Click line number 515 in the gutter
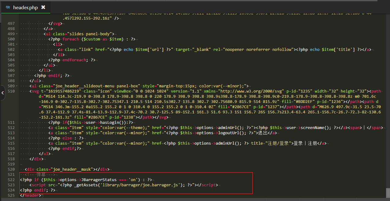This screenshot has height=201, width=390. pyautogui.click(x=11, y=143)
